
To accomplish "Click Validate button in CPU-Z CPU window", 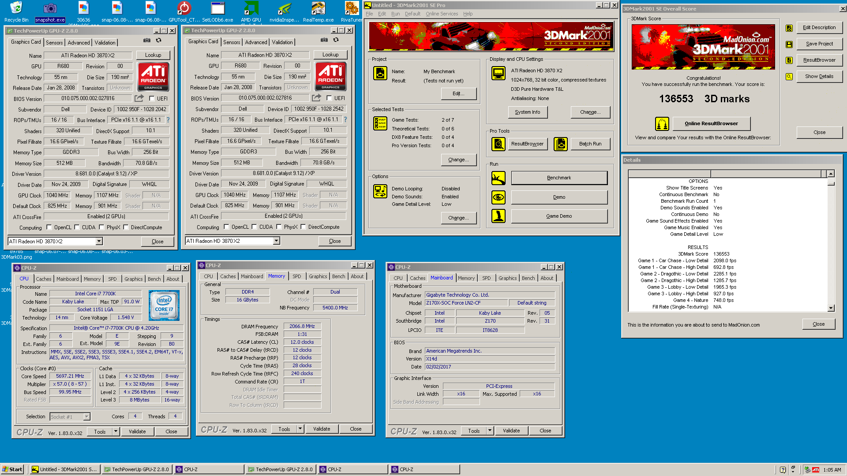I will pyautogui.click(x=137, y=431).
